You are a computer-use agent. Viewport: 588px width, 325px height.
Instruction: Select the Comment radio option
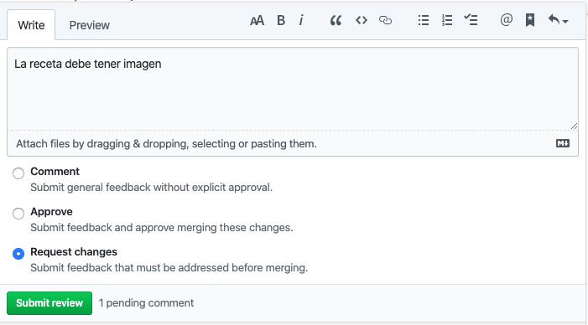[18, 173]
